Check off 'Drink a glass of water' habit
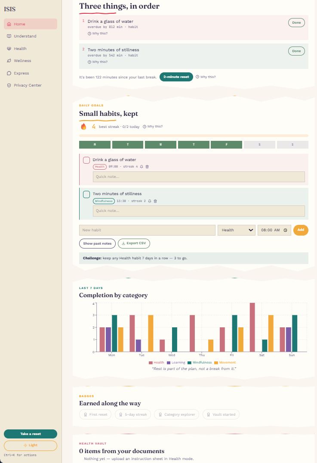Screen dimensions: 317x463 (x=86, y=160)
